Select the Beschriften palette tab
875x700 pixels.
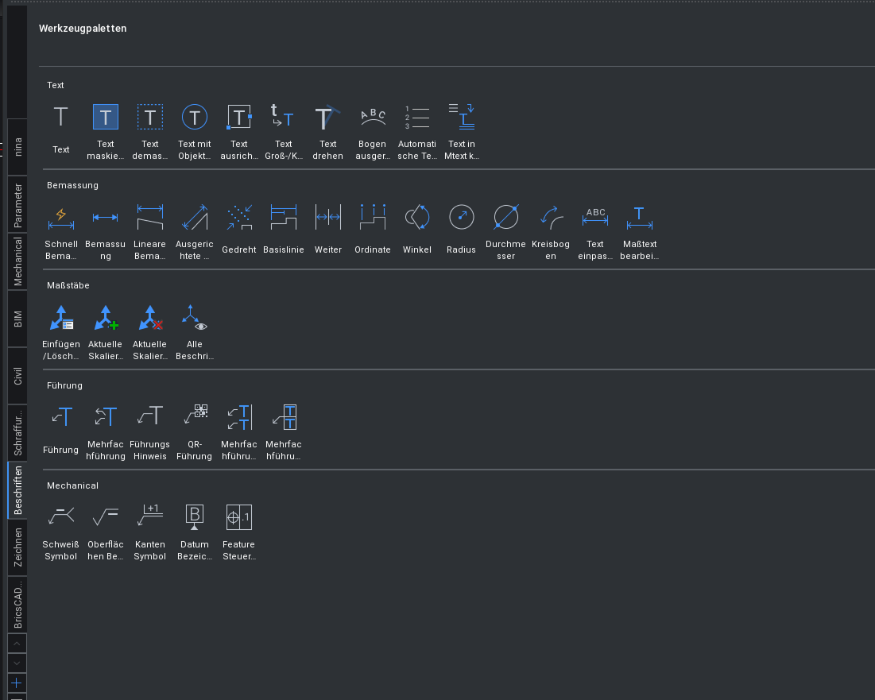[x=17, y=490]
